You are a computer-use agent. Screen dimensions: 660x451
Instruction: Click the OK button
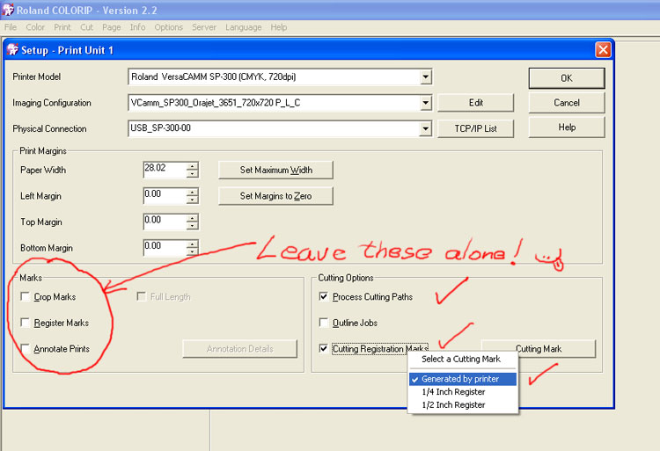(567, 78)
